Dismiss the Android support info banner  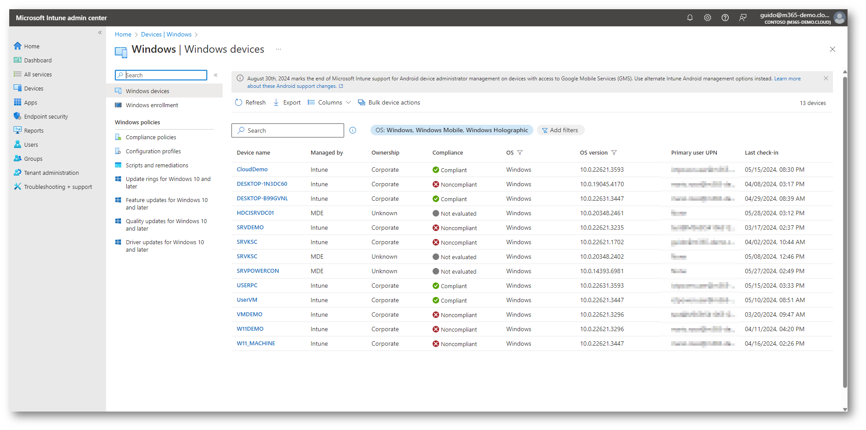826,78
